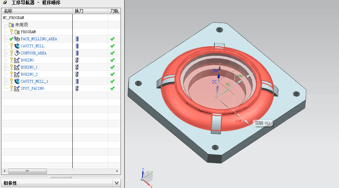The image size is (339, 188).
Task: Click drill tool change icon in BORING row
Action: [x=77, y=60]
